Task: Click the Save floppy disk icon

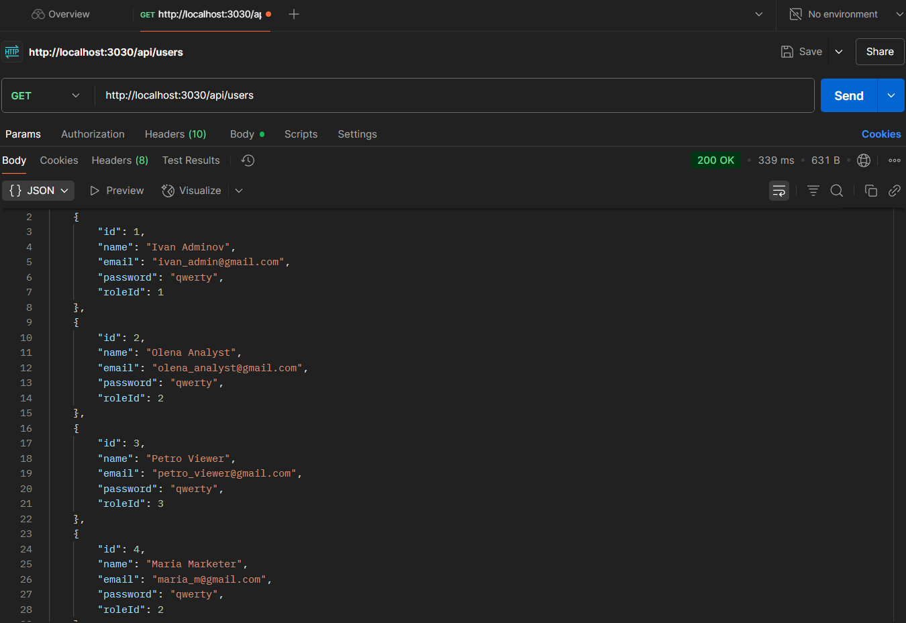Action: point(787,52)
